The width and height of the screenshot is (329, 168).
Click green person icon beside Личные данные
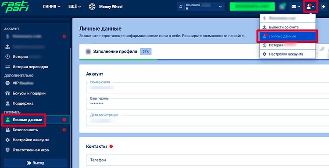tap(8, 120)
